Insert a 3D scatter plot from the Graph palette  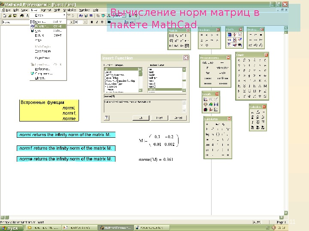(211, 110)
